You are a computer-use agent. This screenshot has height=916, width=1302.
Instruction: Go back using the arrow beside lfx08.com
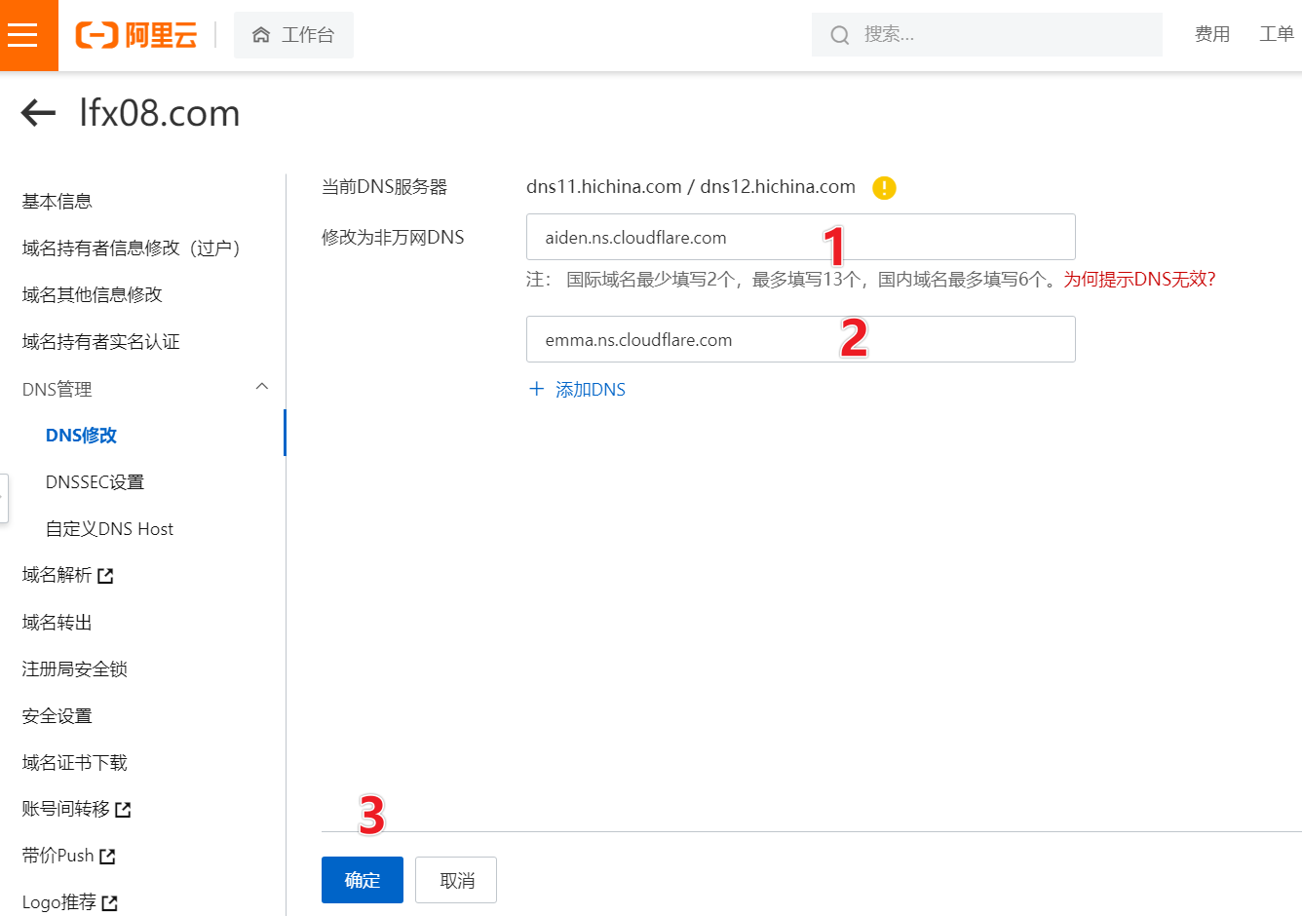[39, 113]
